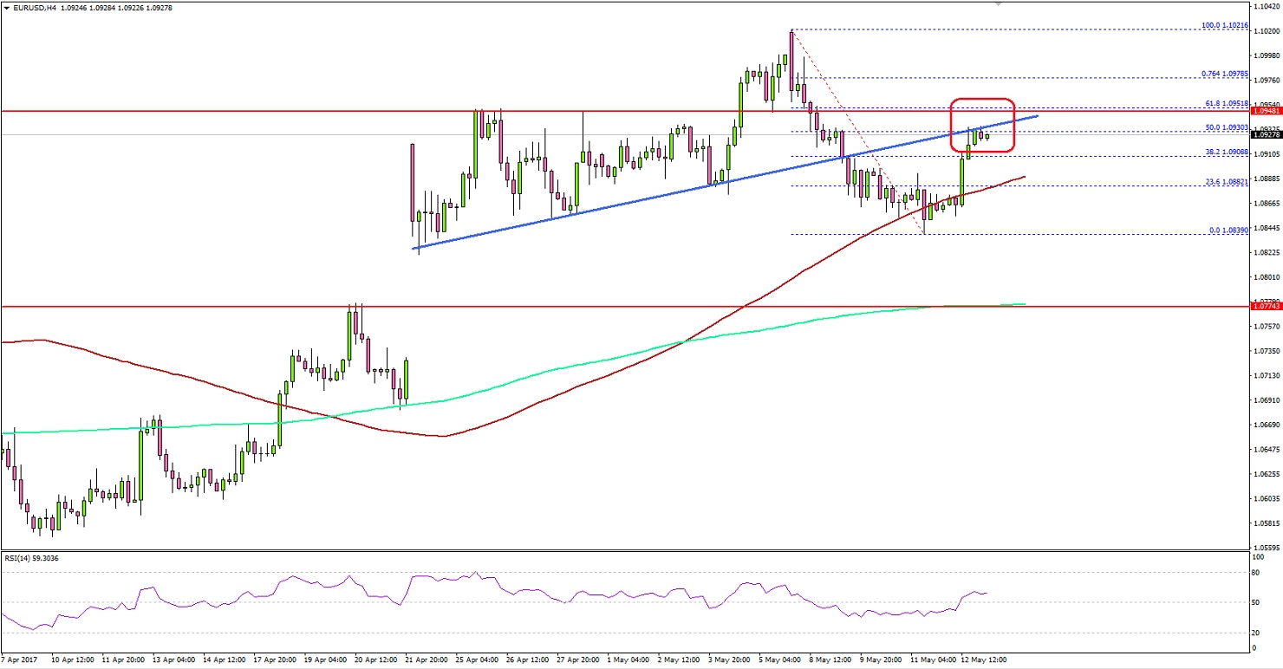Click the upper red horizontal resistance line
The image size is (1283, 669).
pyautogui.click(x=347, y=111)
